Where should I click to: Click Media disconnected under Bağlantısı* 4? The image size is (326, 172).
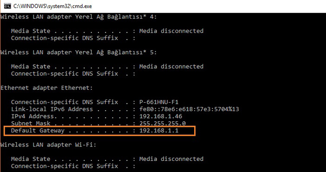coord(171,31)
